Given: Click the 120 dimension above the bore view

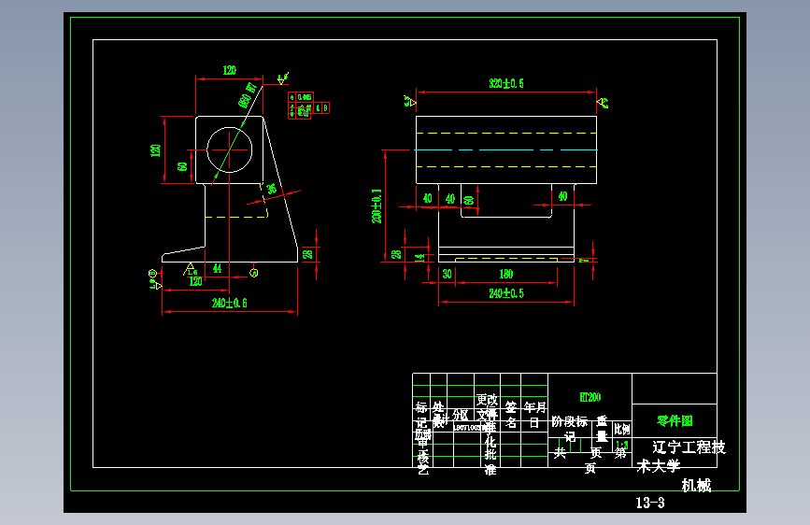Looking at the screenshot, I should (230, 70).
